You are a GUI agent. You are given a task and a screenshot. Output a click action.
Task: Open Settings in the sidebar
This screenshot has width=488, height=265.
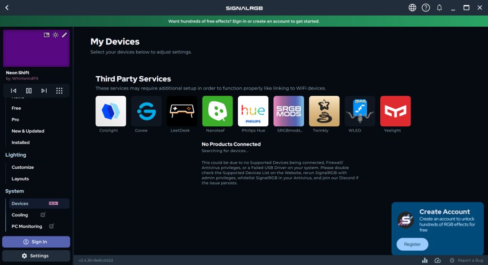click(36, 255)
